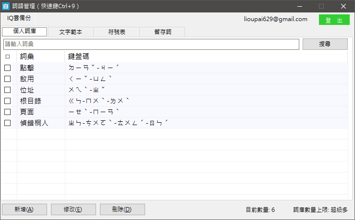The image size is (355, 220).
Task: Click keyboard code ㄍㄣ-ㄇㄨˋ-ㄌㄨˋ
Action: click(x=98, y=101)
